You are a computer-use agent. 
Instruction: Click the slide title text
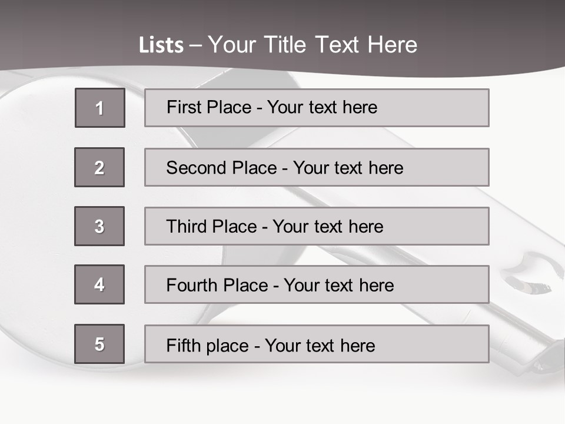point(278,45)
